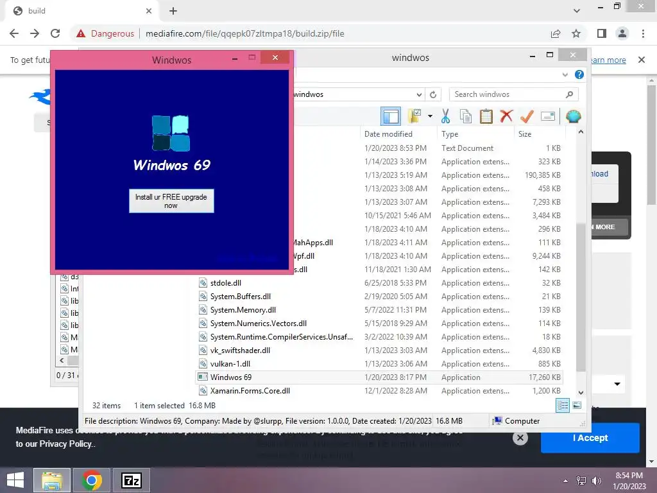This screenshot has width=657, height=493.
Task: Open tab search chevron in Chrome
Action: 577,11
